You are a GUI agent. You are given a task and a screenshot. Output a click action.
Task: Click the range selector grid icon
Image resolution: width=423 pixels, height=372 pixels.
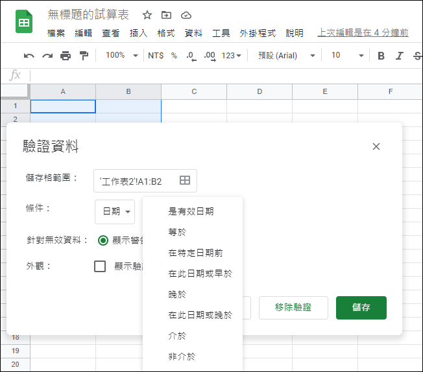click(x=185, y=180)
